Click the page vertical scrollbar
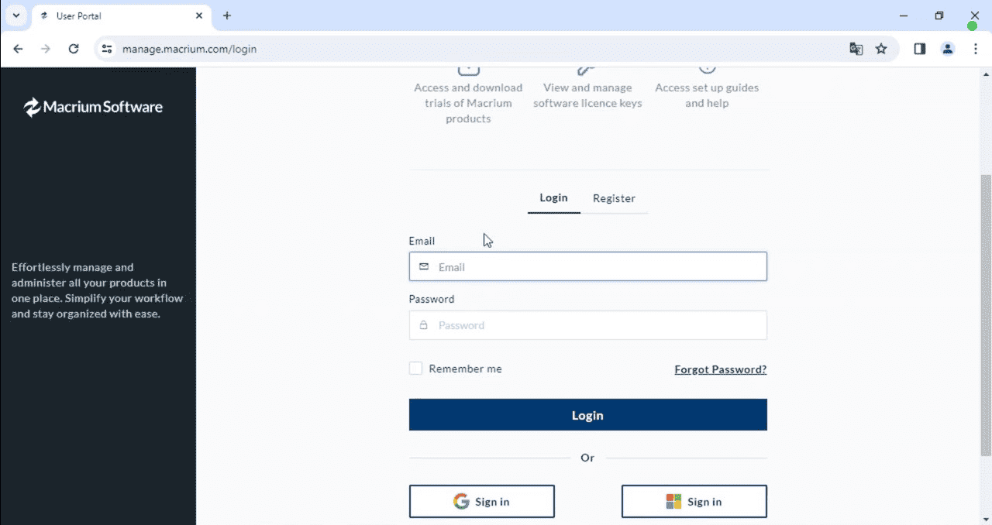The width and height of the screenshot is (992, 525). tap(986, 314)
